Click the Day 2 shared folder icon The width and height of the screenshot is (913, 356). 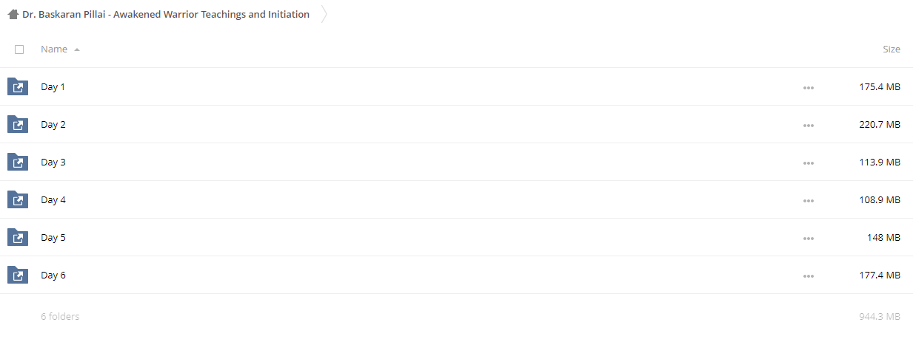(18, 124)
